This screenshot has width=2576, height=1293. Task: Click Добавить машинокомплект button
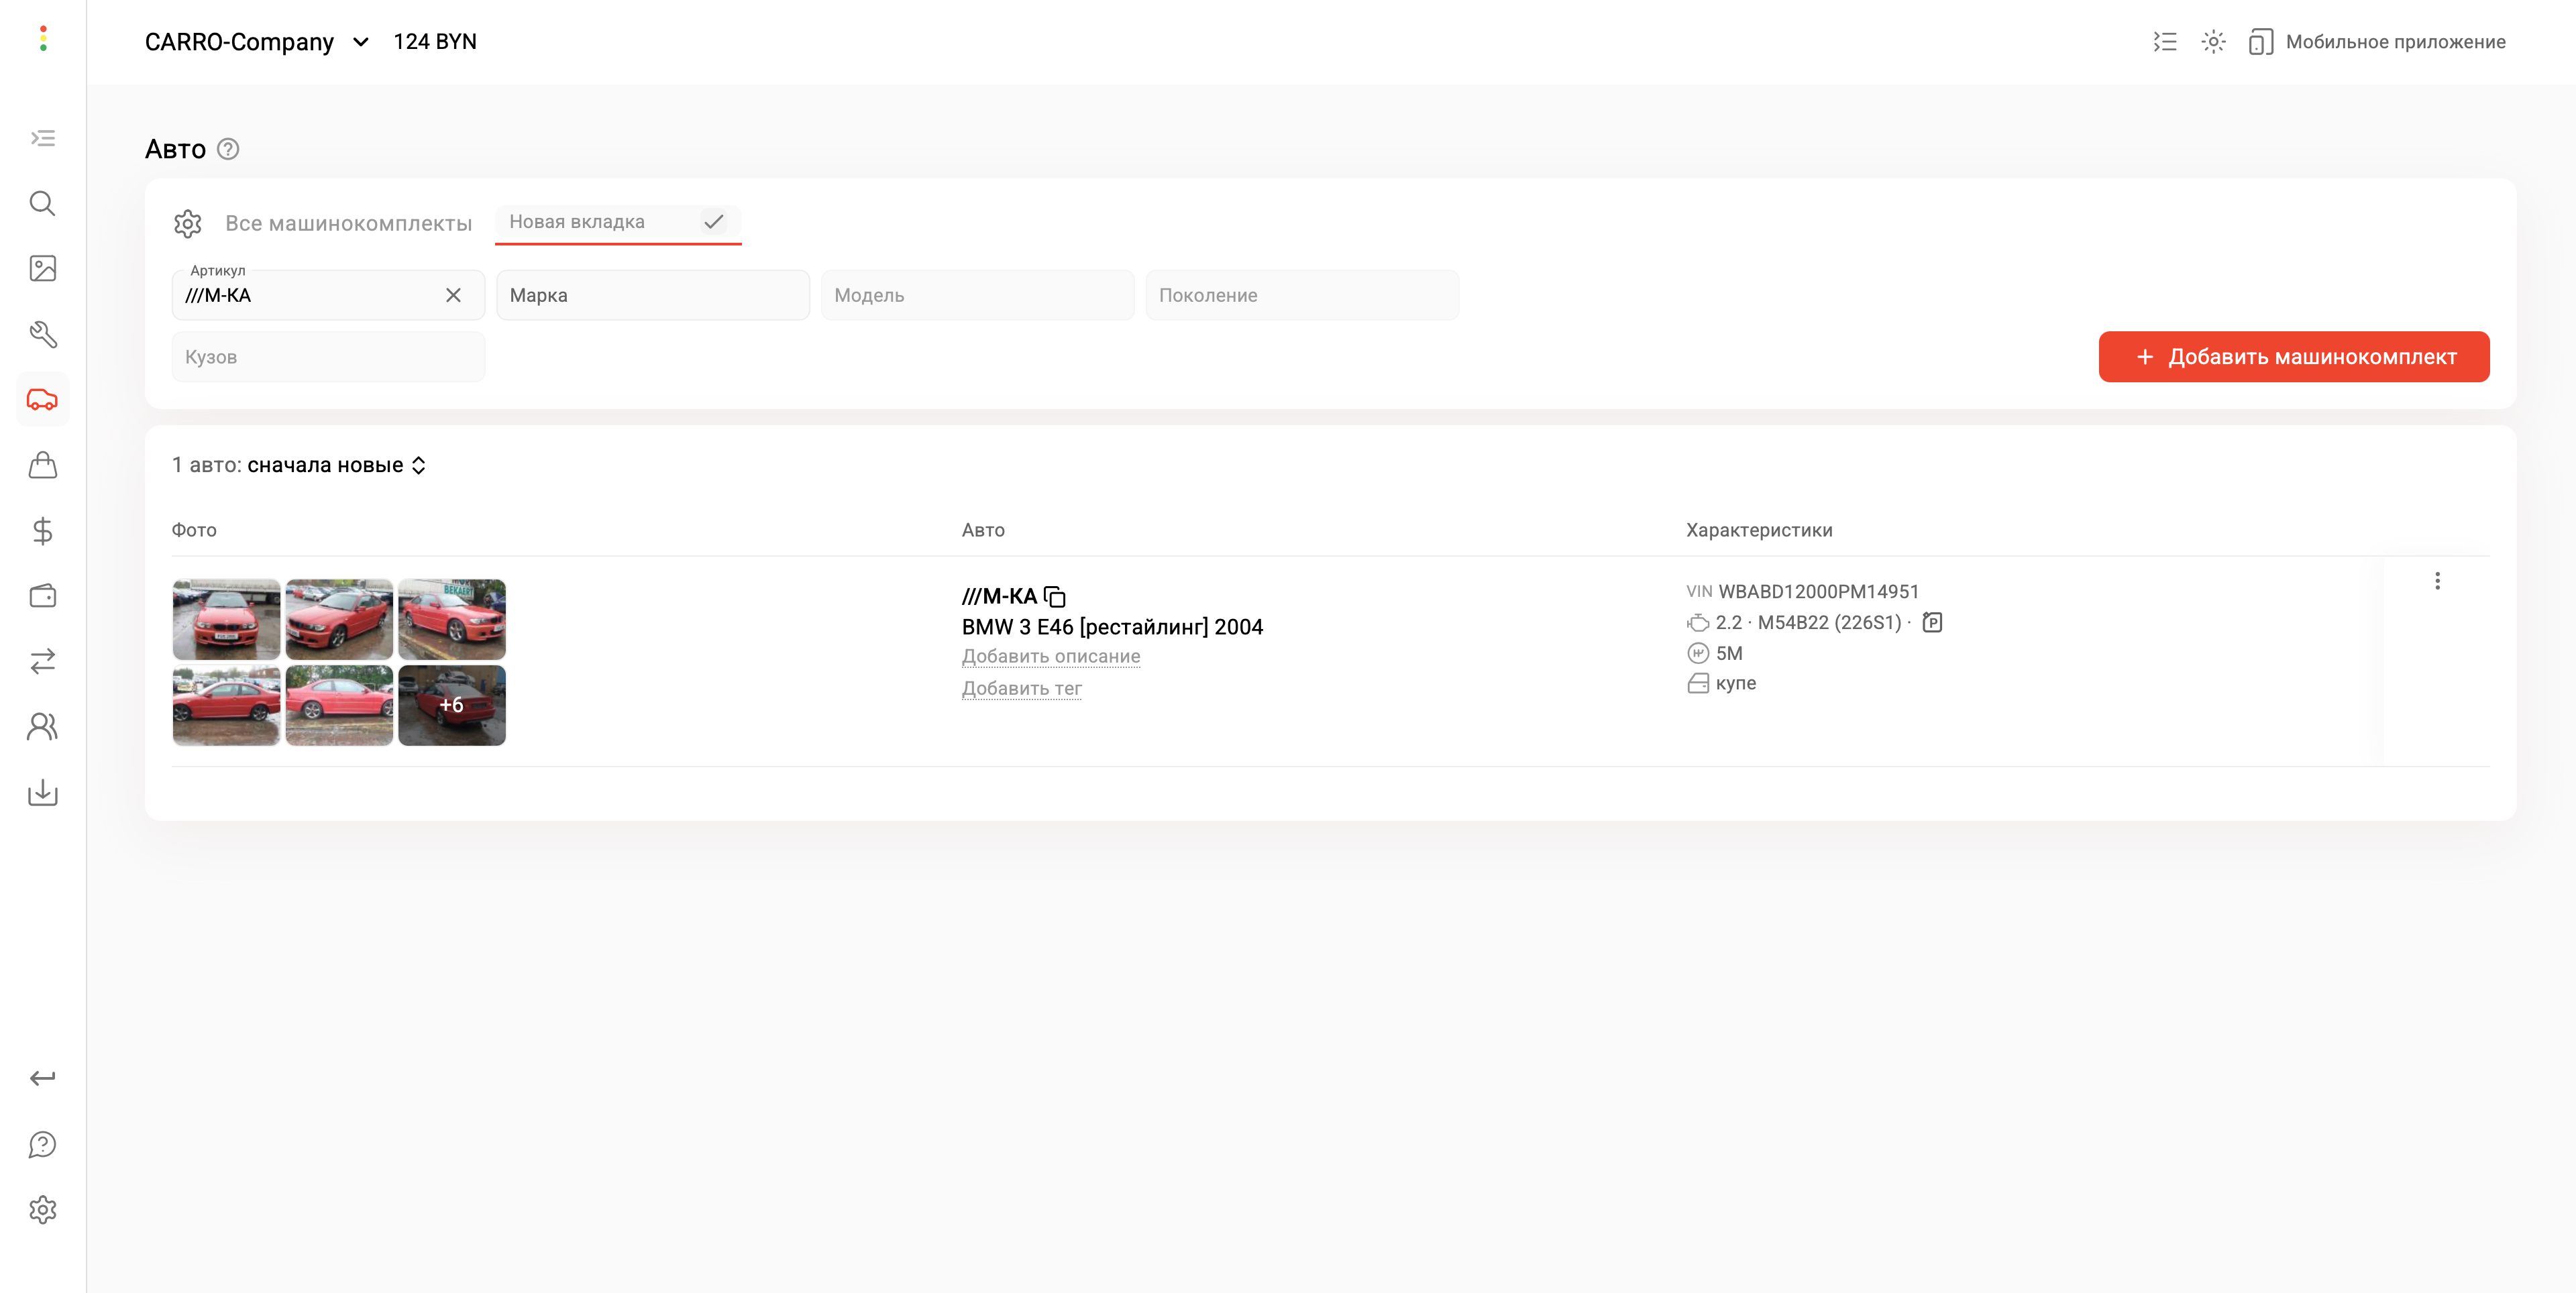tap(2293, 357)
